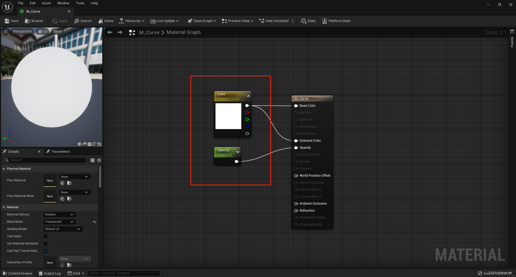The height and width of the screenshot is (277, 516).
Task: Apply changes to the material
Action: tap(60, 21)
